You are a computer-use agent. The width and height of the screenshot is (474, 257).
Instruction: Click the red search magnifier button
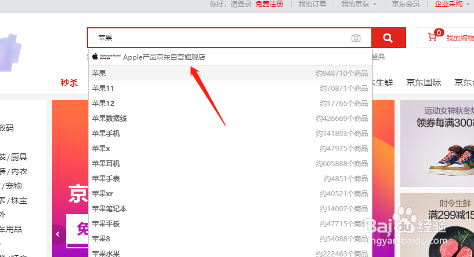tap(389, 38)
